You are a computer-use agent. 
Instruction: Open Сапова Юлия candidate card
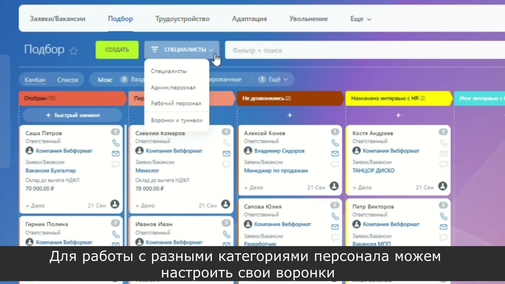[263, 207]
